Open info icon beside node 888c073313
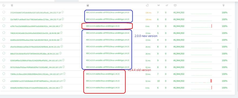 60,53
